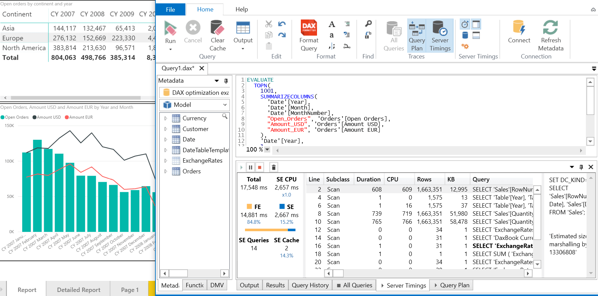598x296 pixels.
Task: Connect to a data source
Action: pyautogui.click(x=519, y=32)
